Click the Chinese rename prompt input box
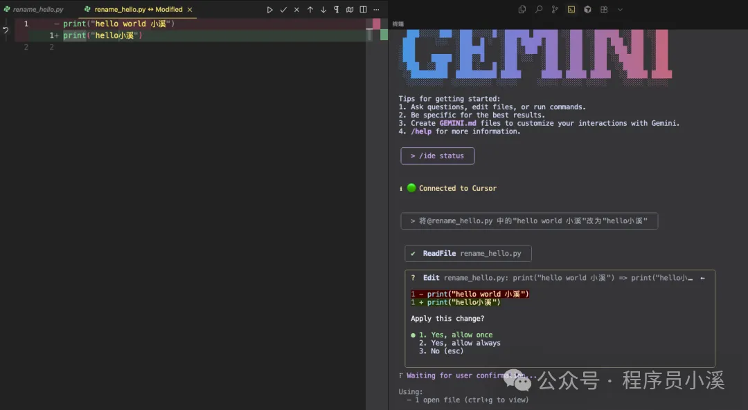Image resolution: width=748 pixels, height=410 pixels. tap(529, 221)
